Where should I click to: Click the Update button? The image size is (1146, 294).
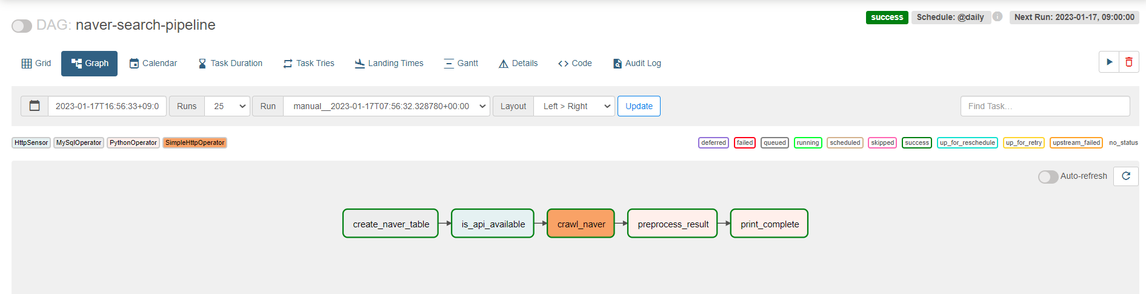[639, 106]
